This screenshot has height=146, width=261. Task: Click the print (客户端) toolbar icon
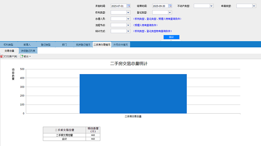(2, 57)
